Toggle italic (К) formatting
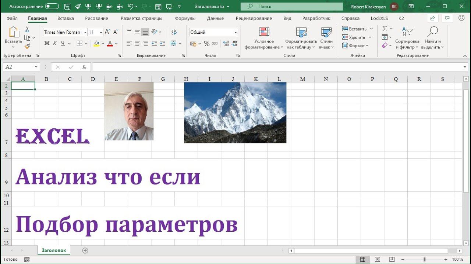 click(55, 43)
